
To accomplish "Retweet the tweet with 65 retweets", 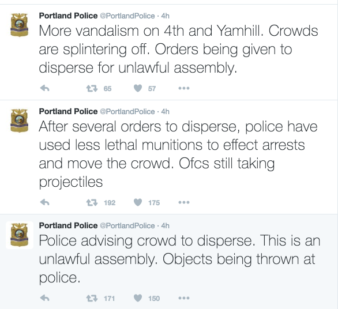I will coord(92,88).
